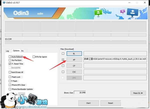The width and height of the screenshot is (150, 109).
Task: Enable the Re-Partition checkbox
Action: [x=10, y=60]
